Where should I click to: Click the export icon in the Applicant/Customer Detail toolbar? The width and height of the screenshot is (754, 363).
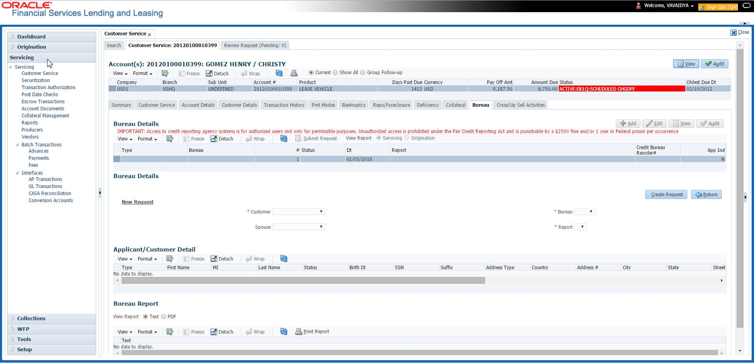tap(170, 259)
